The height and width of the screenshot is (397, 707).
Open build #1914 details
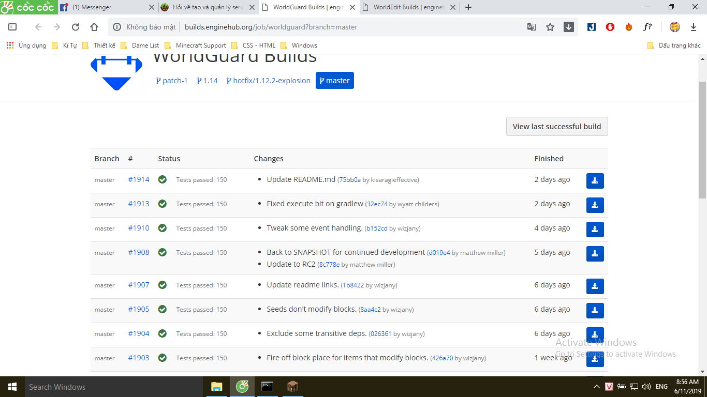tap(139, 179)
